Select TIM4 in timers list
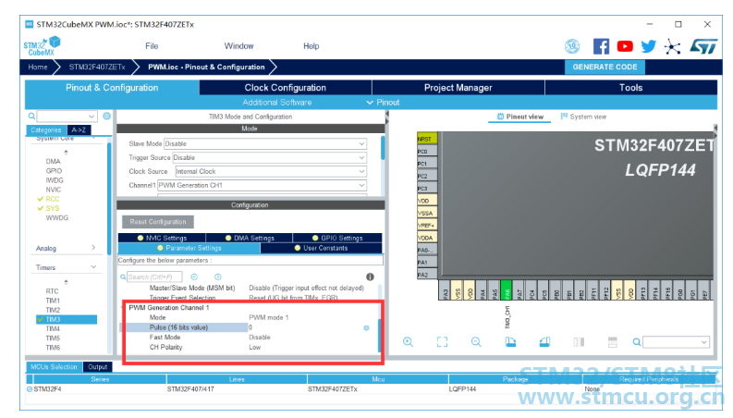This screenshot has height=418, width=733. [x=53, y=328]
